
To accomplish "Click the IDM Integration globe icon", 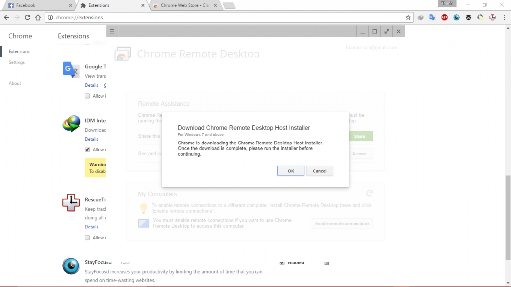I will (71, 124).
